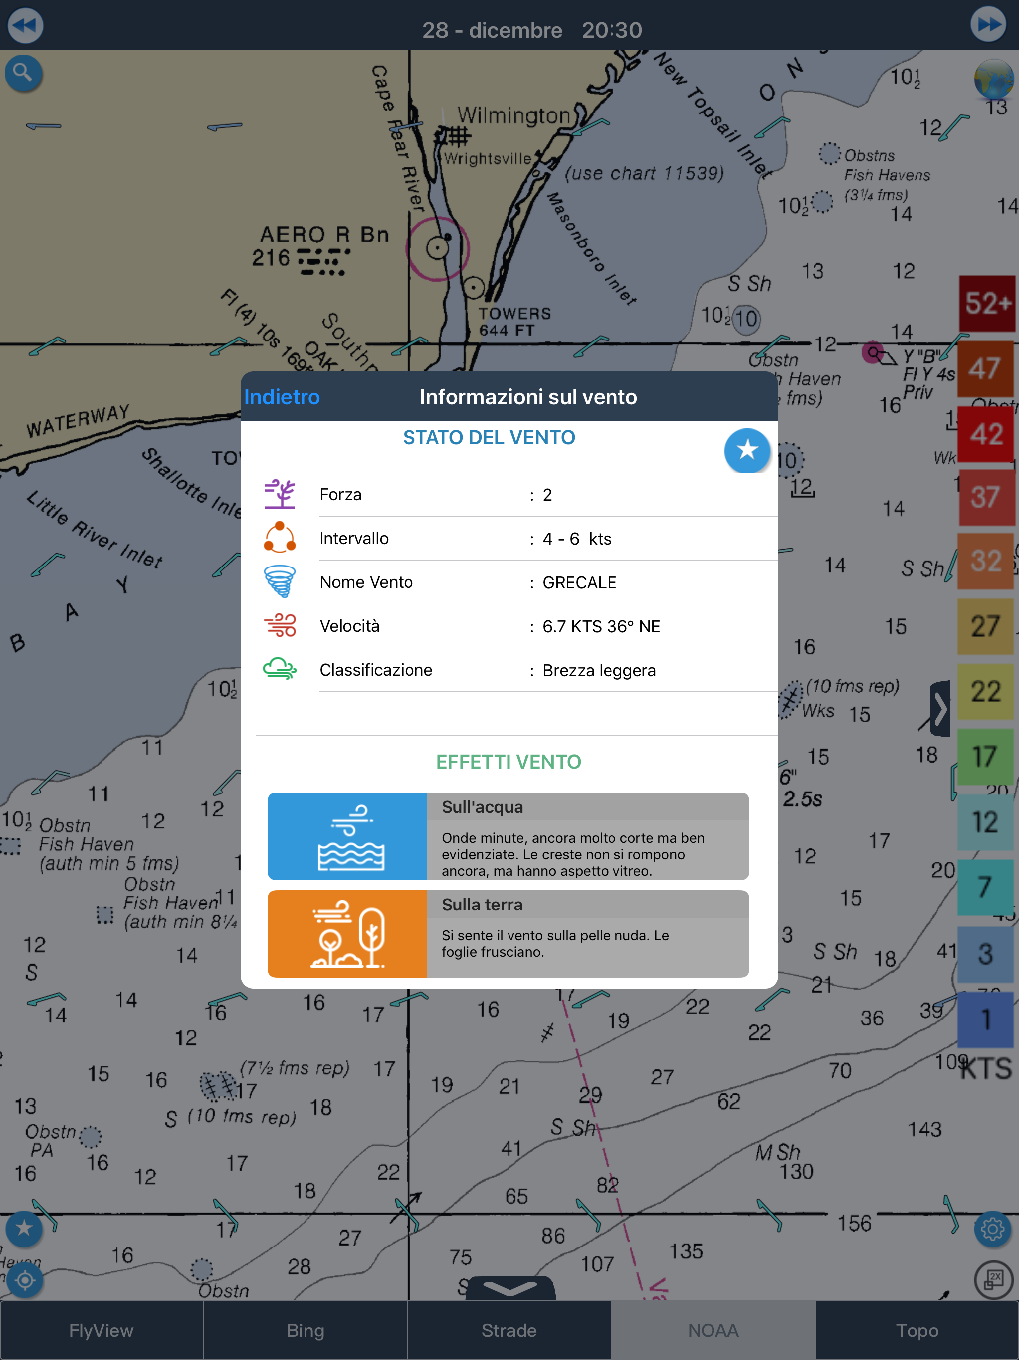
Task: Tap the date and time header
Action: tap(532, 30)
